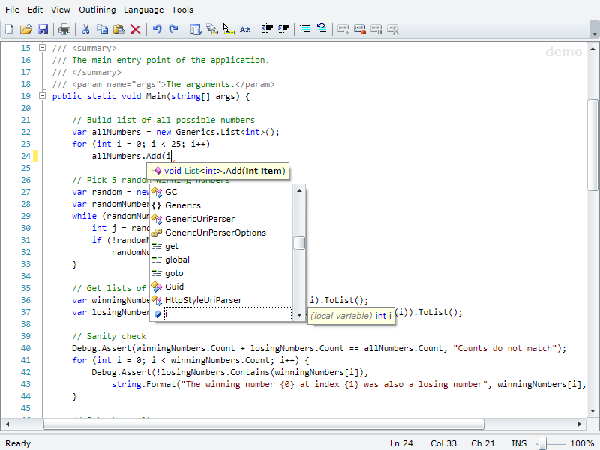The width and height of the screenshot is (600, 450).
Task: Click the editor horizontal scroll left arrow
Action: (x=7, y=424)
